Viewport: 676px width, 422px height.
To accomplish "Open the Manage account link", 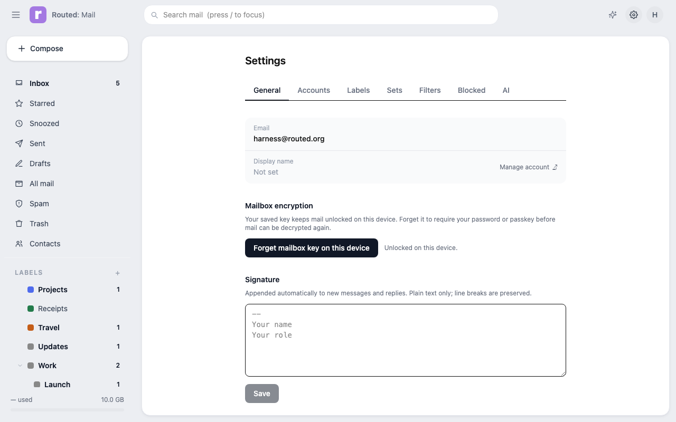I will pyautogui.click(x=529, y=167).
